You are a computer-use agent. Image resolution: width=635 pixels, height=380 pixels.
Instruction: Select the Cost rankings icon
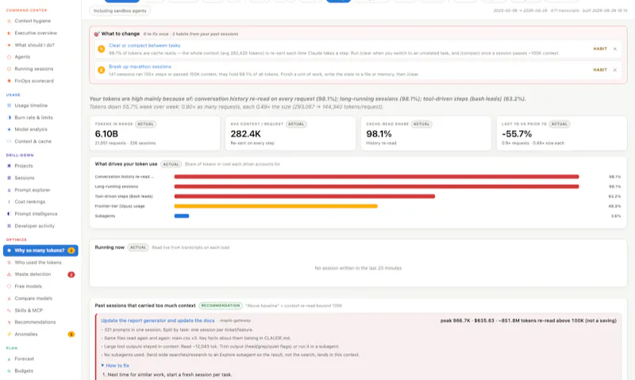9,202
